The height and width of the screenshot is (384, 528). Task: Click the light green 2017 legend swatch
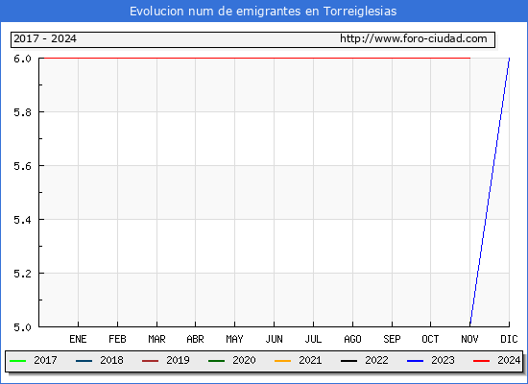[x=18, y=361]
